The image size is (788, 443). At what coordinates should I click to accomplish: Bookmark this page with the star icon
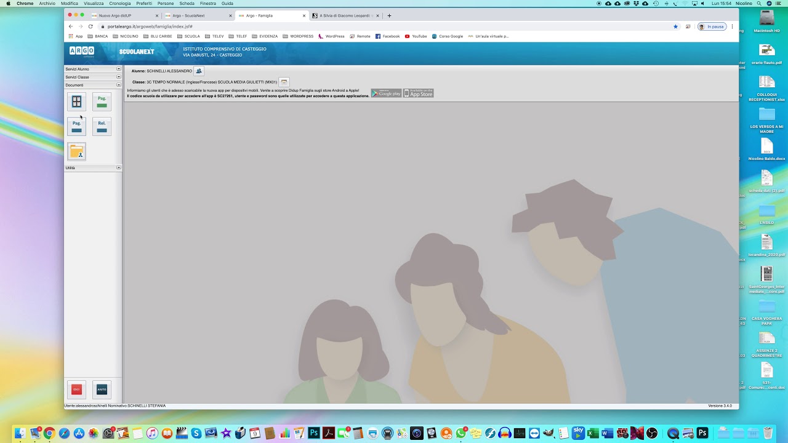click(x=675, y=26)
